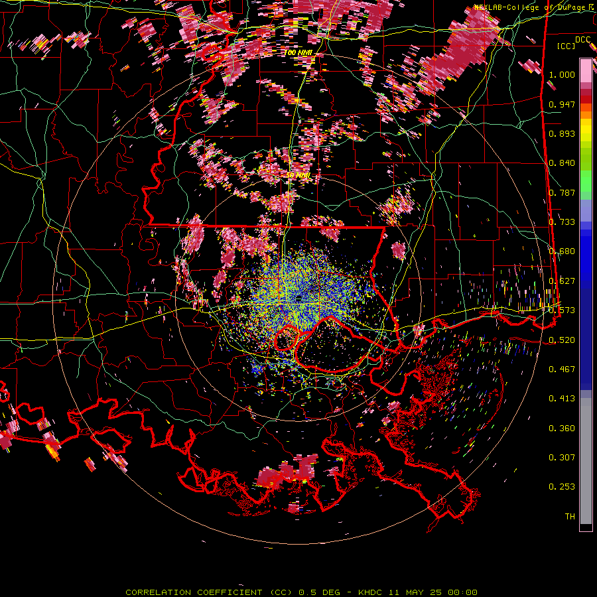Screen dimensions: 597x597
Task: Click the KHDC radar site identifier
Action: tap(371, 592)
